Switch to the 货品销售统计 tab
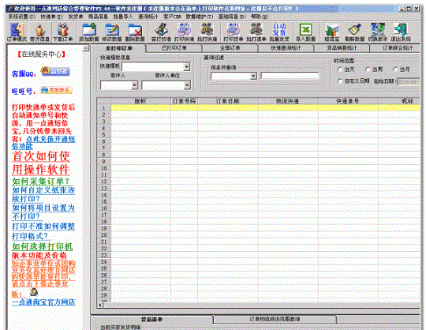426x330 pixels. [x=342, y=48]
